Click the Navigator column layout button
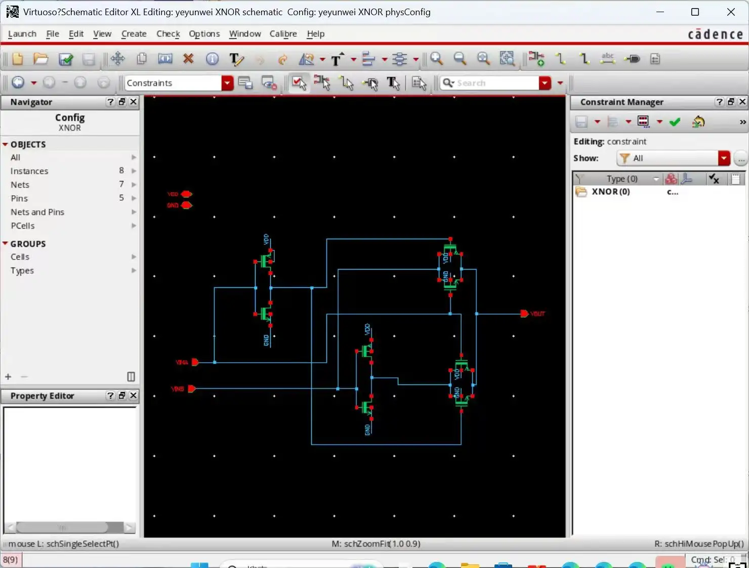 131,377
